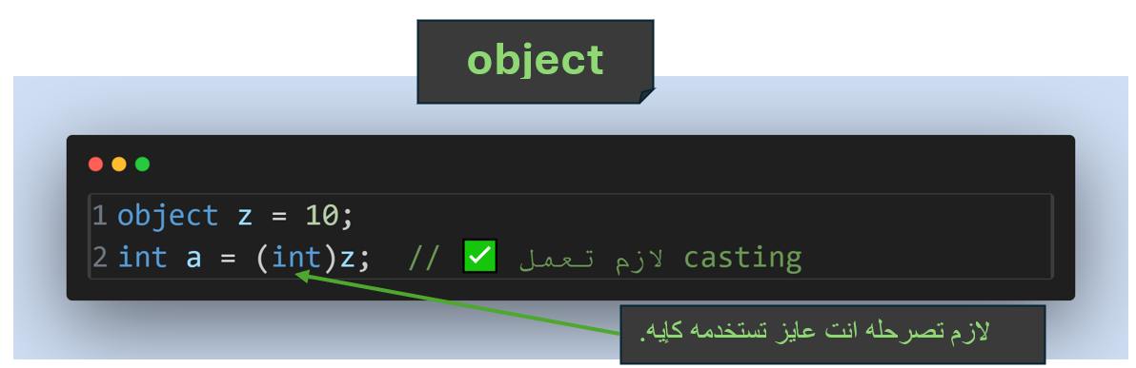This screenshot has width=1136, height=368.
Task: Click the "object" keyword on line 1
Action: click(x=168, y=217)
